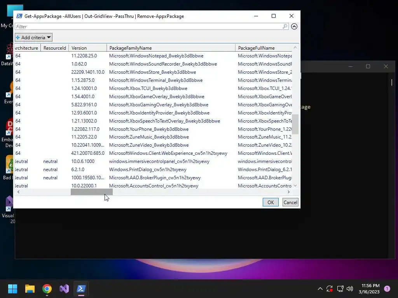398x298 pixels.
Task: Click the vertical scrollbar down arrow
Action: pos(295,185)
